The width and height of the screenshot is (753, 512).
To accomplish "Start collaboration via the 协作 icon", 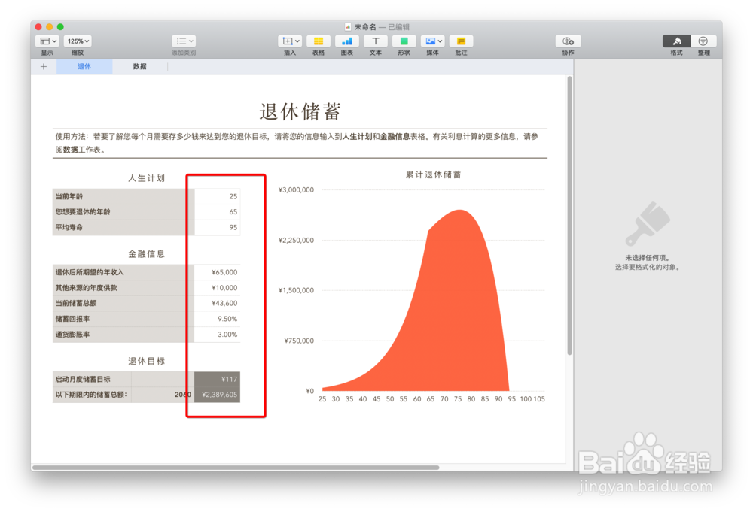I will click(568, 41).
